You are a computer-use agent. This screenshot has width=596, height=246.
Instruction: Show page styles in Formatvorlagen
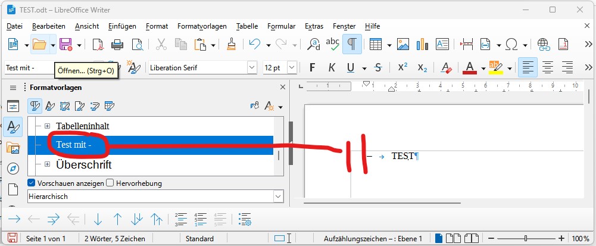click(79, 106)
